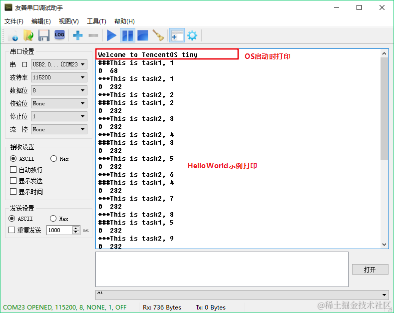Click the add window panel icon
This screenshot has height=313, width=394.
click(x=177, y=35)
